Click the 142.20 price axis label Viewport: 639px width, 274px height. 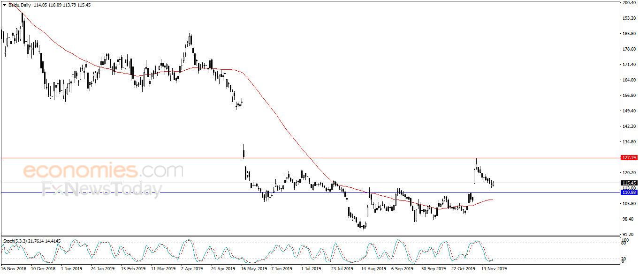pos(629,126)
